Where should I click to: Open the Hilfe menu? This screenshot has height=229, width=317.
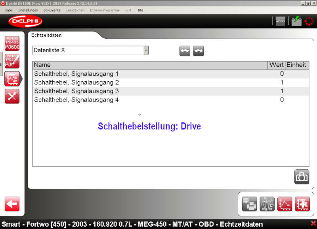click(x=140, y=10)
